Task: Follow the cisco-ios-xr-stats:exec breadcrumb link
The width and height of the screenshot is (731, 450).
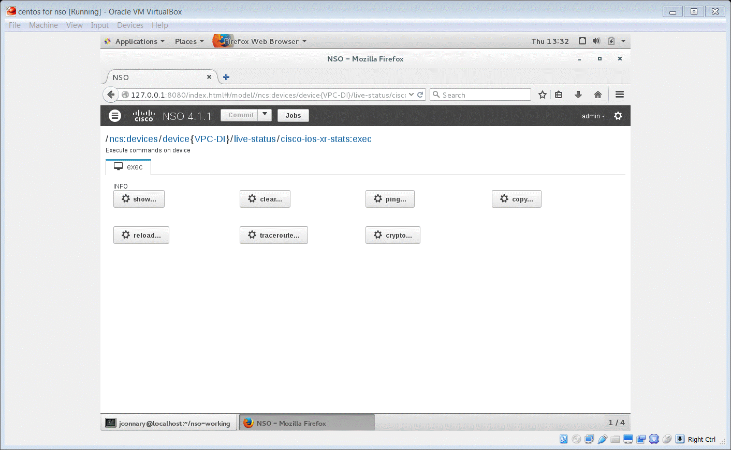Action: [x=326, y=139]
